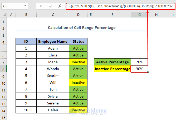176x120 pixels.
Task: Select row 14 header
Action: click(3, 111)
